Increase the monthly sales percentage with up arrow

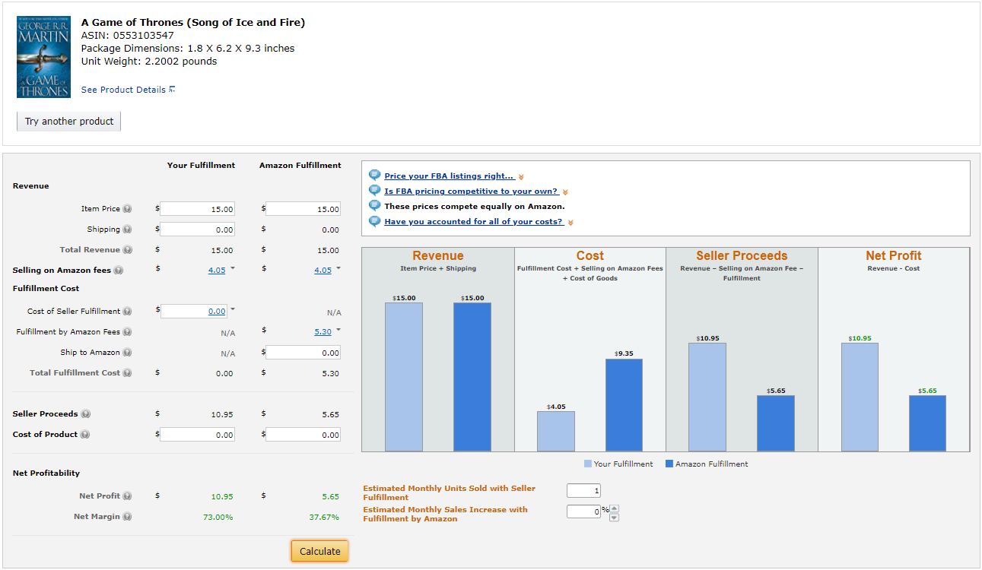[x=615, y=508]
